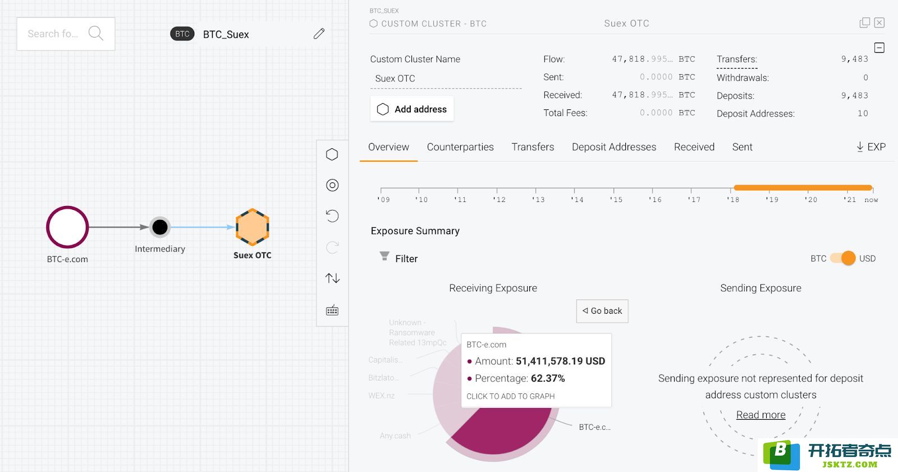Switch to Deposit Addresses tab
Viewport: 898px width, 472px height.
(x=614, y=147)
